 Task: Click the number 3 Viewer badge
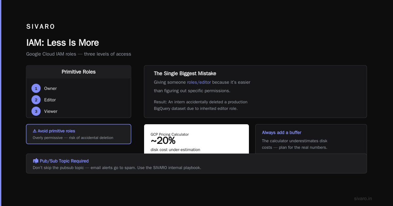coord(36,111)
